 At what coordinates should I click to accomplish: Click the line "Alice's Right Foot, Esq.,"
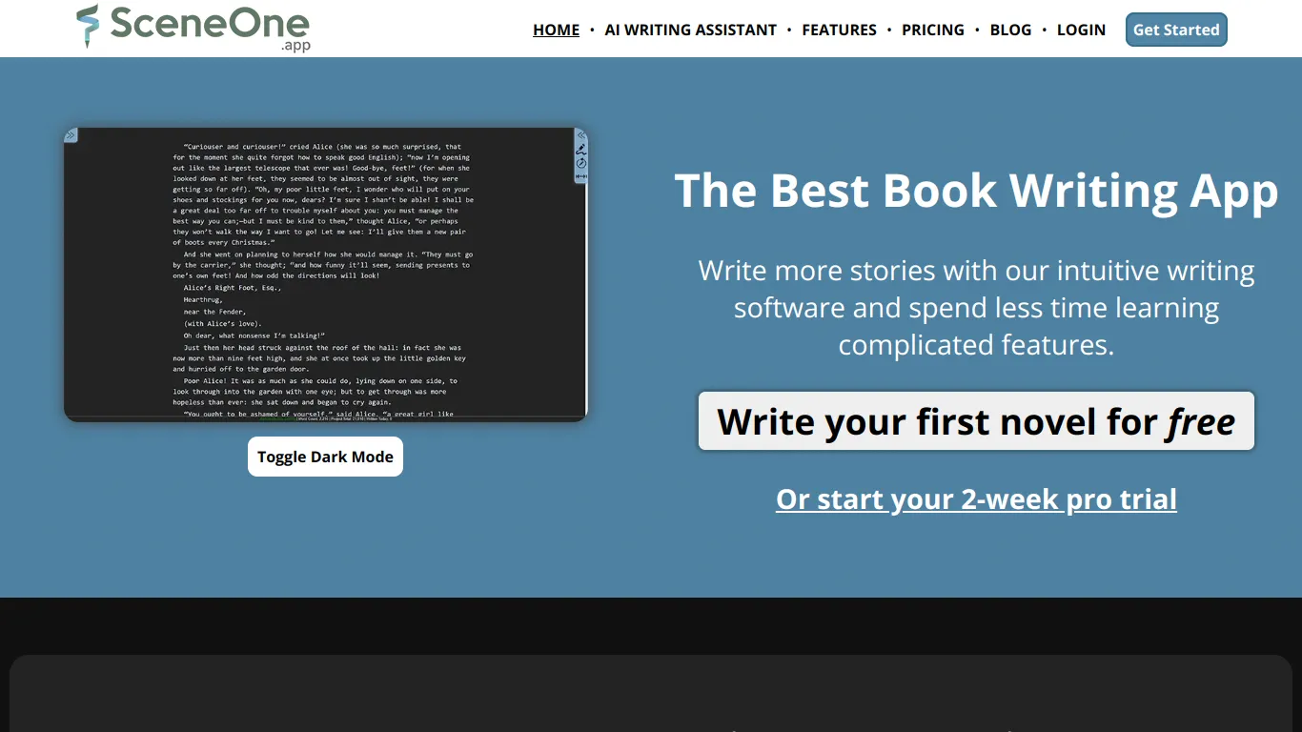[232, 287]
